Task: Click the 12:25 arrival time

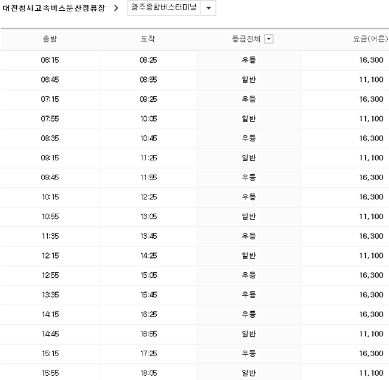Action: 149,197
